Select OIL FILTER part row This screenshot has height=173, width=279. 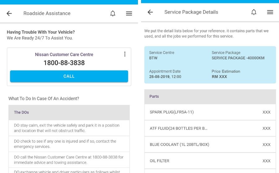[210, 161]
